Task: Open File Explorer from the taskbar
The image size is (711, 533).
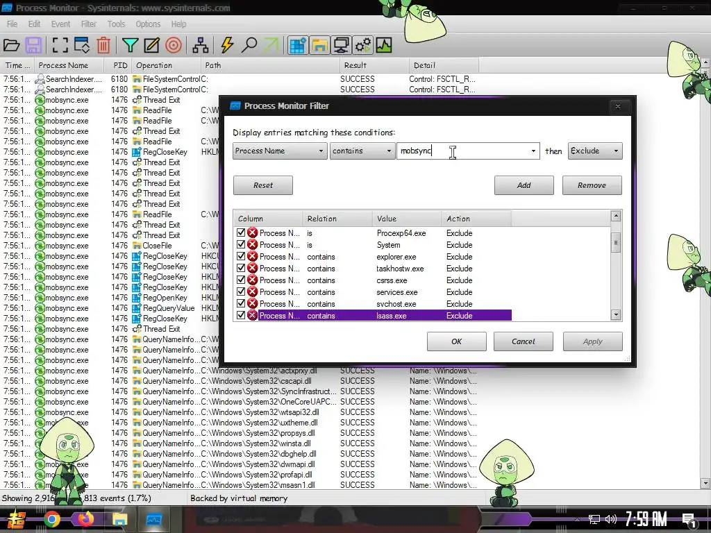Action: point(119,519)
